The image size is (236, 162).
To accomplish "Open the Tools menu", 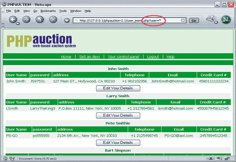I will (x=63, y=11).
